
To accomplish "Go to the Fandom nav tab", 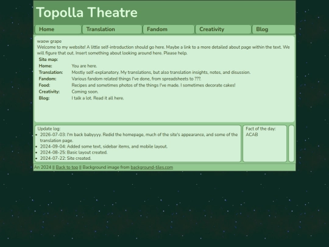I will (x=169, y=29).
